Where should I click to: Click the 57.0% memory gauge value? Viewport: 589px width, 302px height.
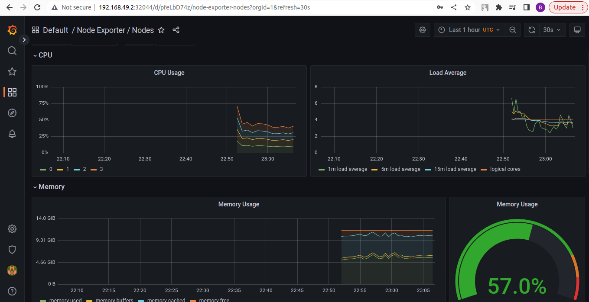coord(517,286)
